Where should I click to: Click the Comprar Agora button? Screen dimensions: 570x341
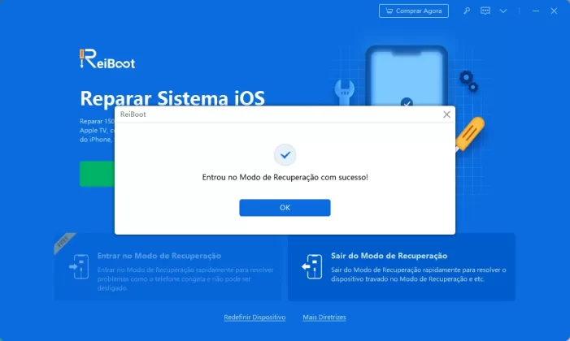coord(414,11)
